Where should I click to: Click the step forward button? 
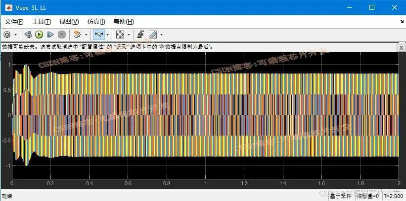[50, 34]
